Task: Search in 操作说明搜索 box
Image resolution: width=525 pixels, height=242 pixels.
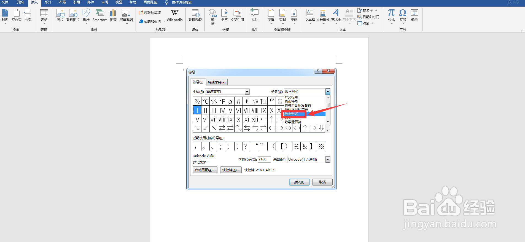Action: coord(182,2)
